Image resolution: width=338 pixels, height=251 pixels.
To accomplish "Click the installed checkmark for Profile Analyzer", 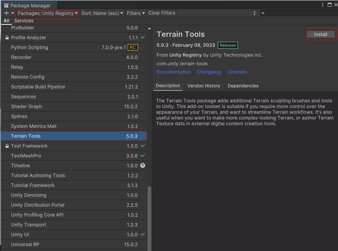I will [142, 37].
